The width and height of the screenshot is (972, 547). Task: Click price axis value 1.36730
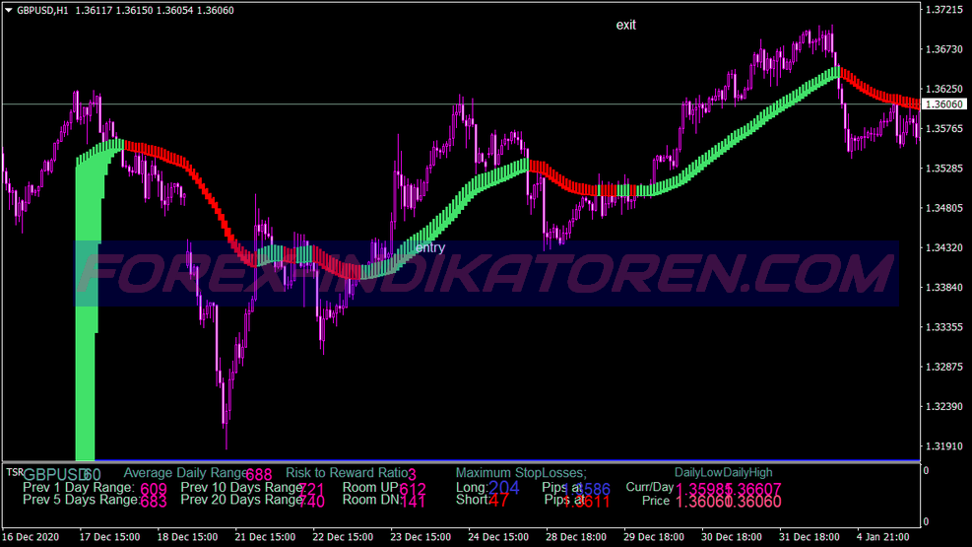[x=943, y=49]
